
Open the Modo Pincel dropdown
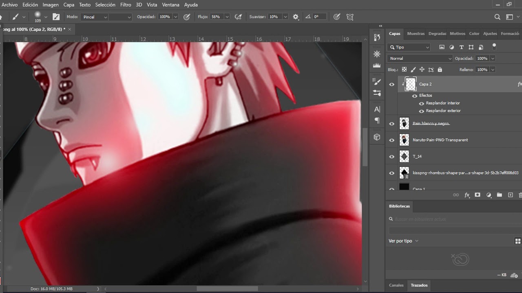(95, 17)
